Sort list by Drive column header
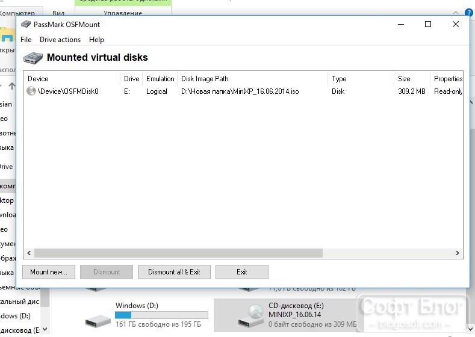 pos(131,79)
